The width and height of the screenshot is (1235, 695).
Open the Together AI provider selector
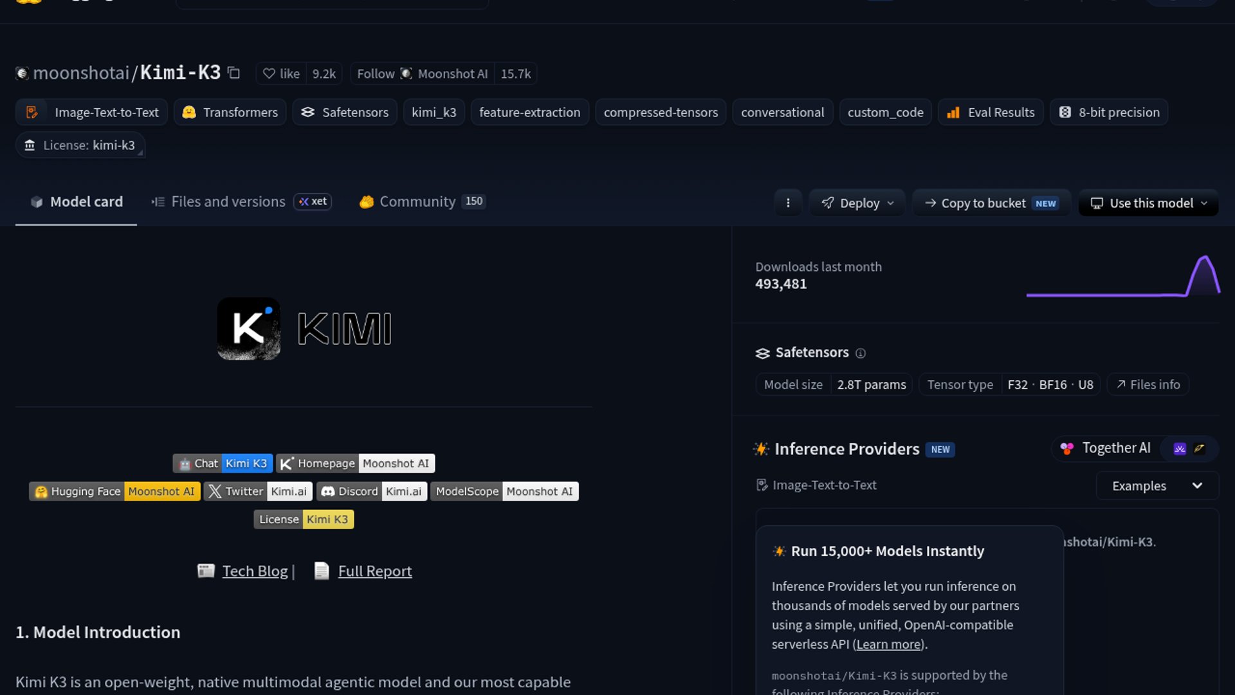click(1106, 448)
